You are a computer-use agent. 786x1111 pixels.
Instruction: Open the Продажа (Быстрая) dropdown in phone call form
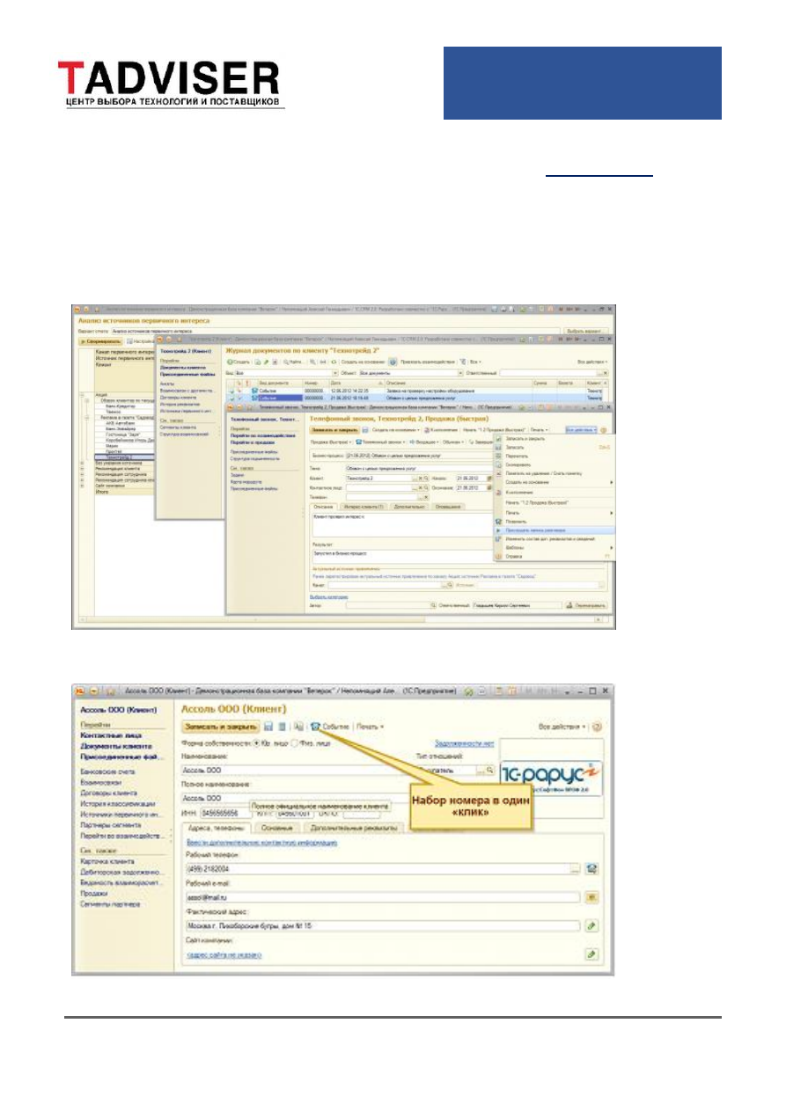point(332,442)
